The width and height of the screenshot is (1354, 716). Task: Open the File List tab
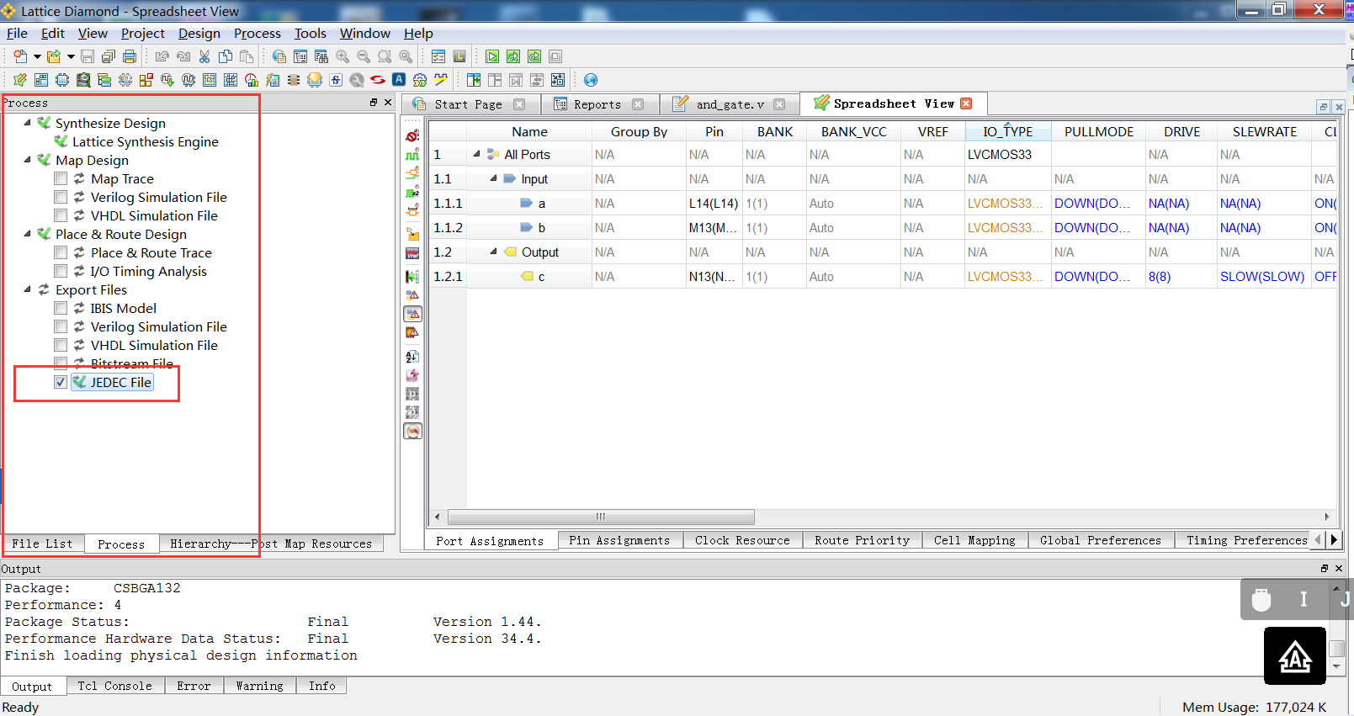[42, 544]
